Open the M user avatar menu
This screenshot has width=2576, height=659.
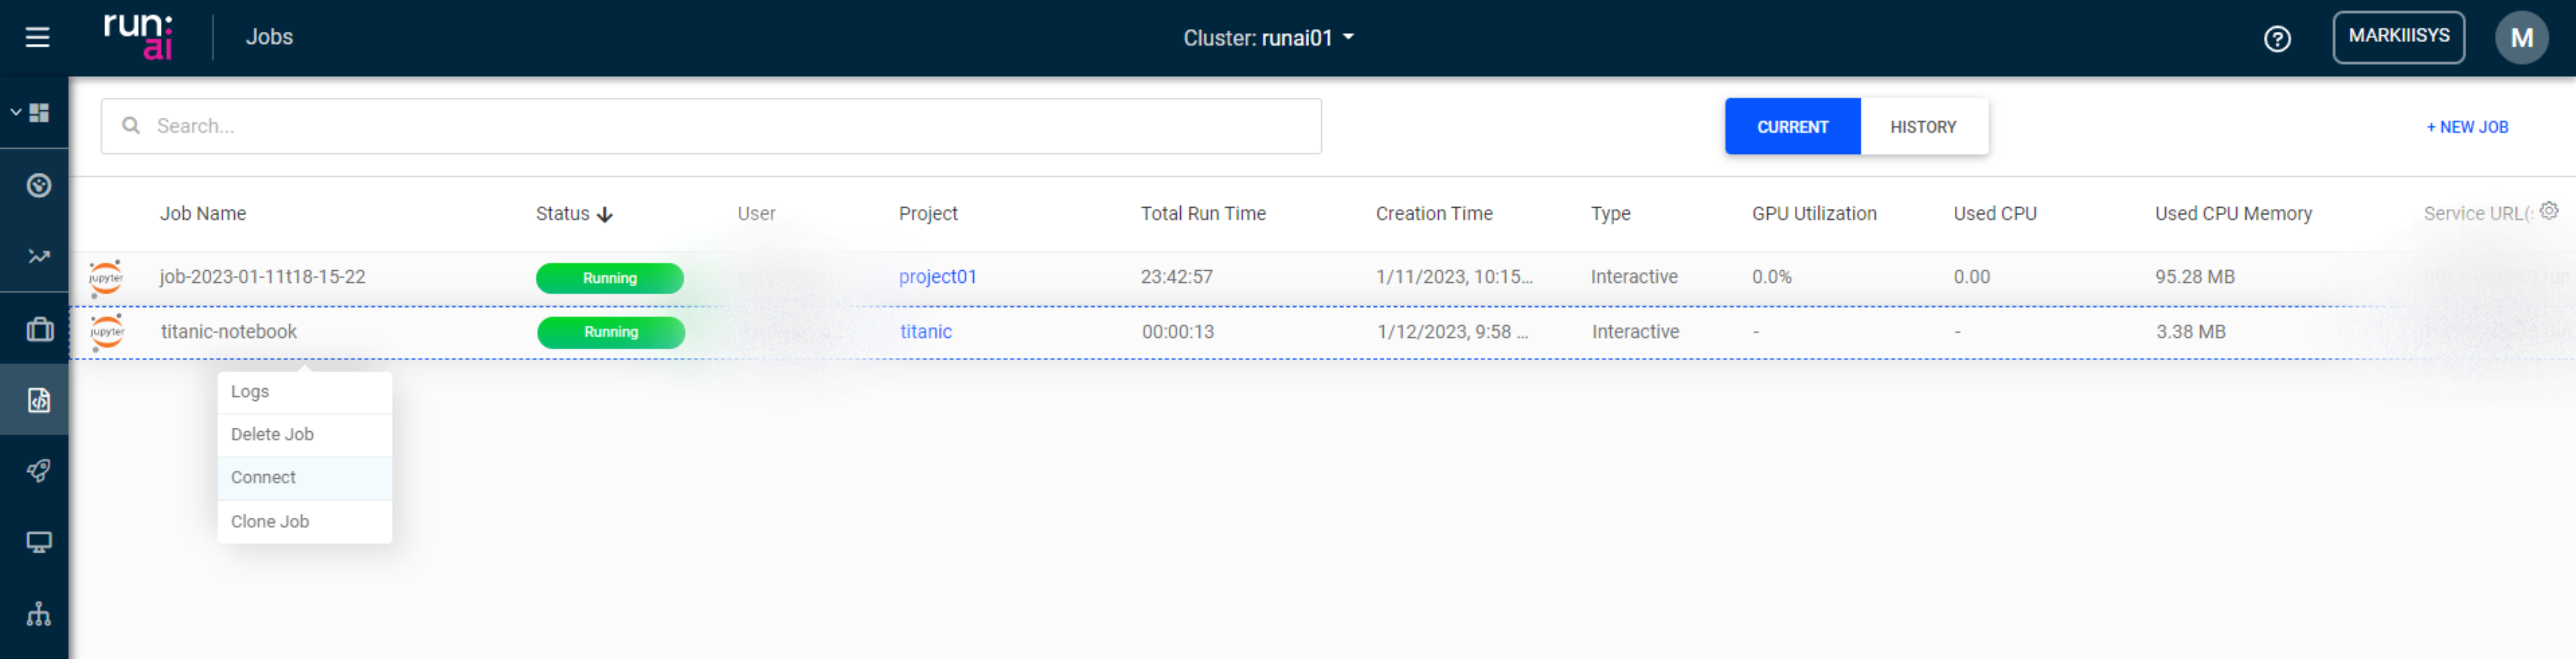(2521, 38)
